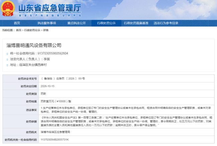Select the violation facts paragraph text
This screenshot has height=146, width=217.
126,110
